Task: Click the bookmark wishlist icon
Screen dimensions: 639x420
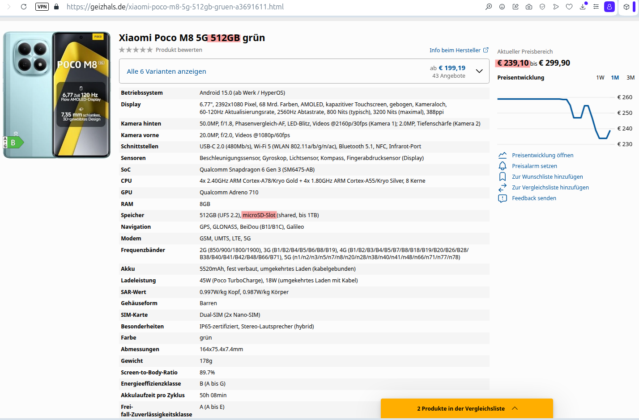Action: [x=503, y=176]
